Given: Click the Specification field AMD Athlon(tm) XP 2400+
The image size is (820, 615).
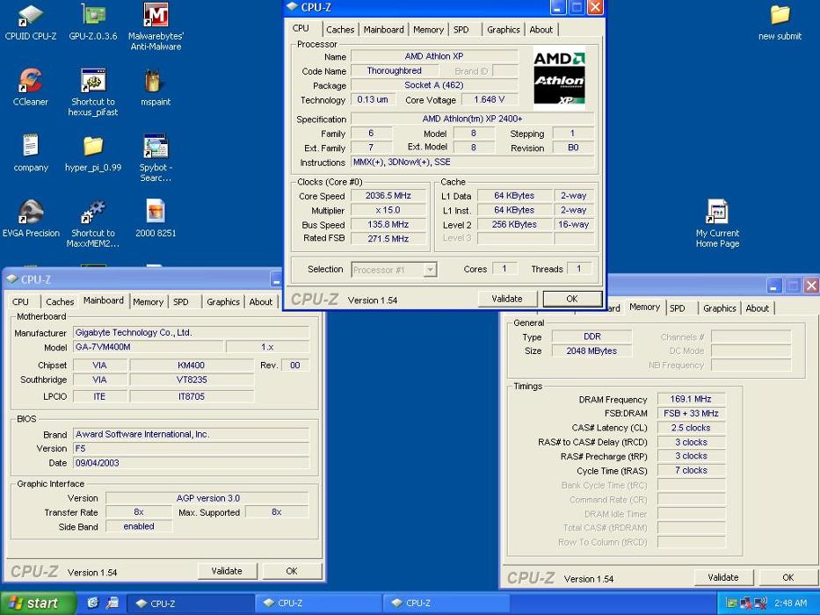Looking at the screenshot, I should point(472,119).
